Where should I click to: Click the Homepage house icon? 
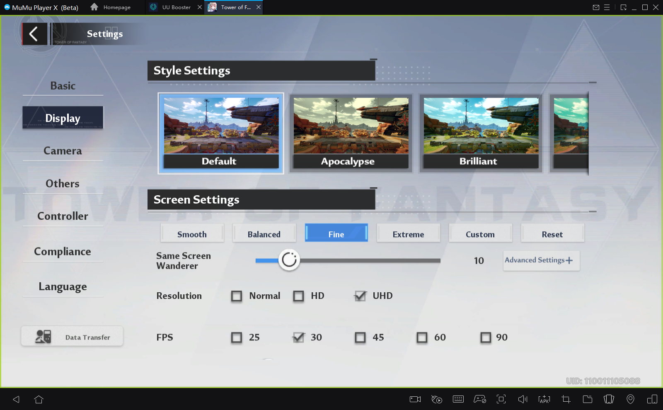(94, 7)
